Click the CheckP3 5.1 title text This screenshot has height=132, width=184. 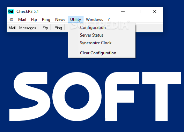point(28,11)
